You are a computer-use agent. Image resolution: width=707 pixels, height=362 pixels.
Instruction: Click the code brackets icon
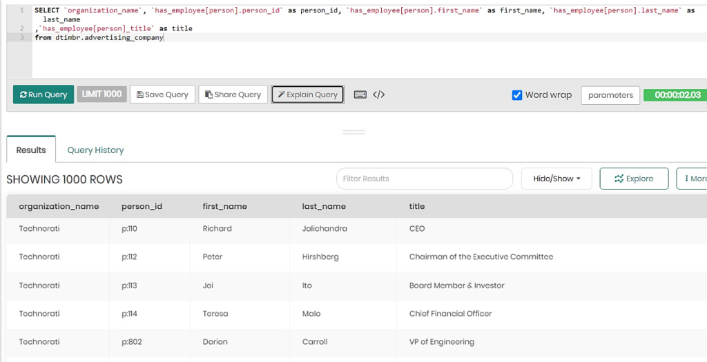(379, 94)
